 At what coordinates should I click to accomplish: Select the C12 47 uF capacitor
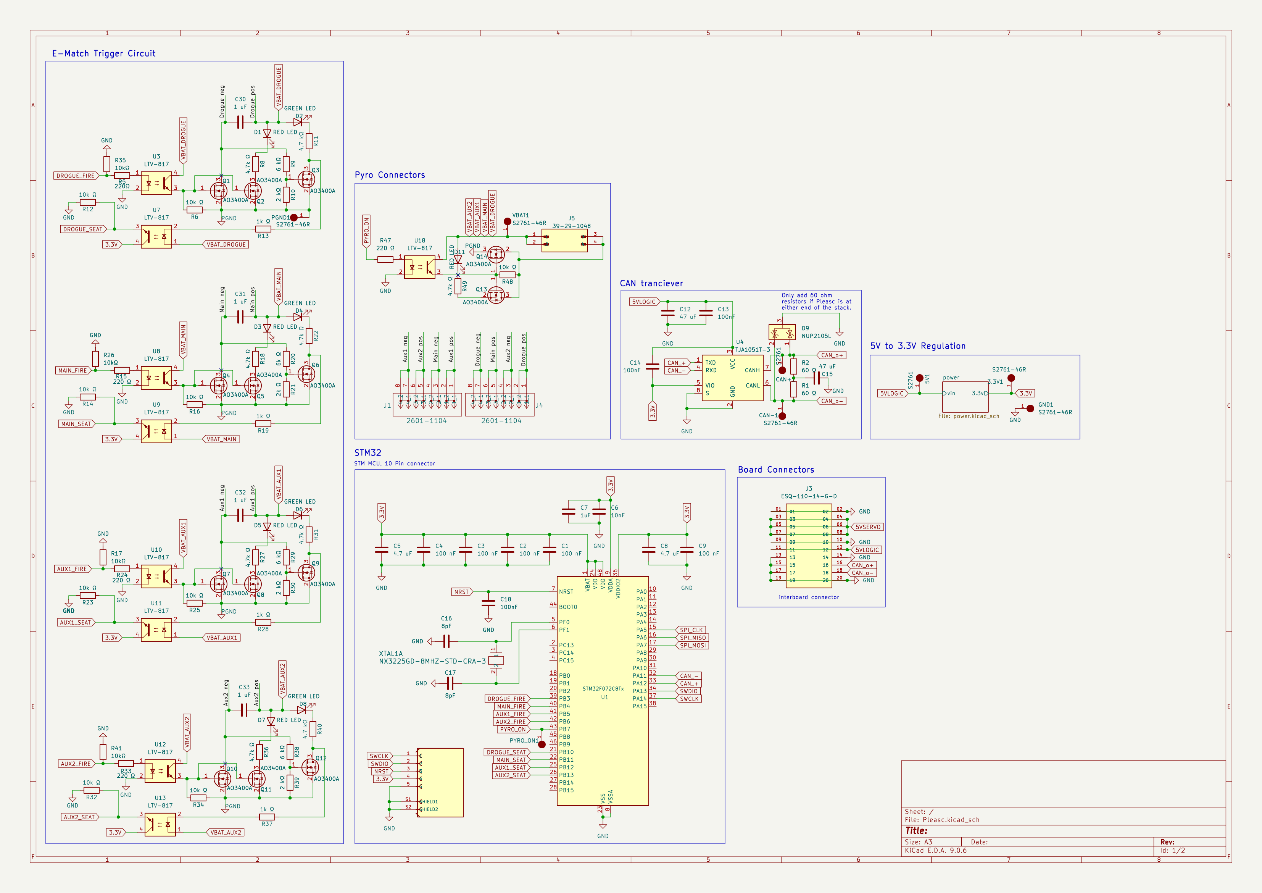668,313
